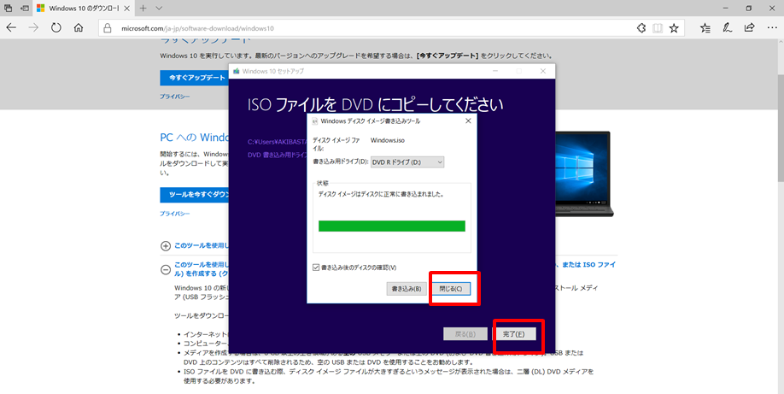
Task: Toggle reading view book icon
Action: [x=658, y=28]
